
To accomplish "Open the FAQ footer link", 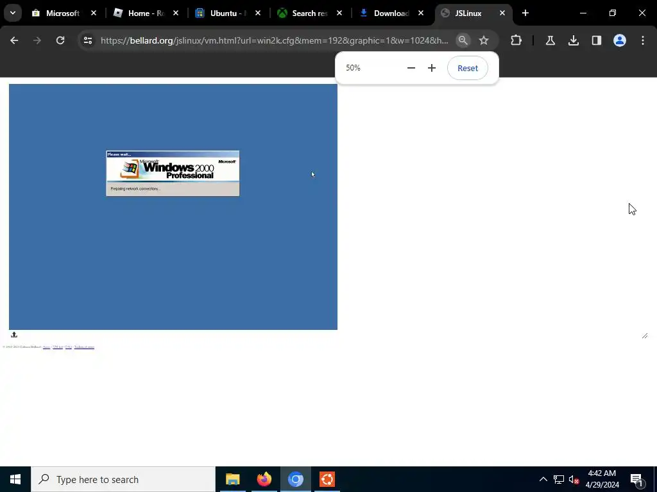I will click(x=68, y=347).
